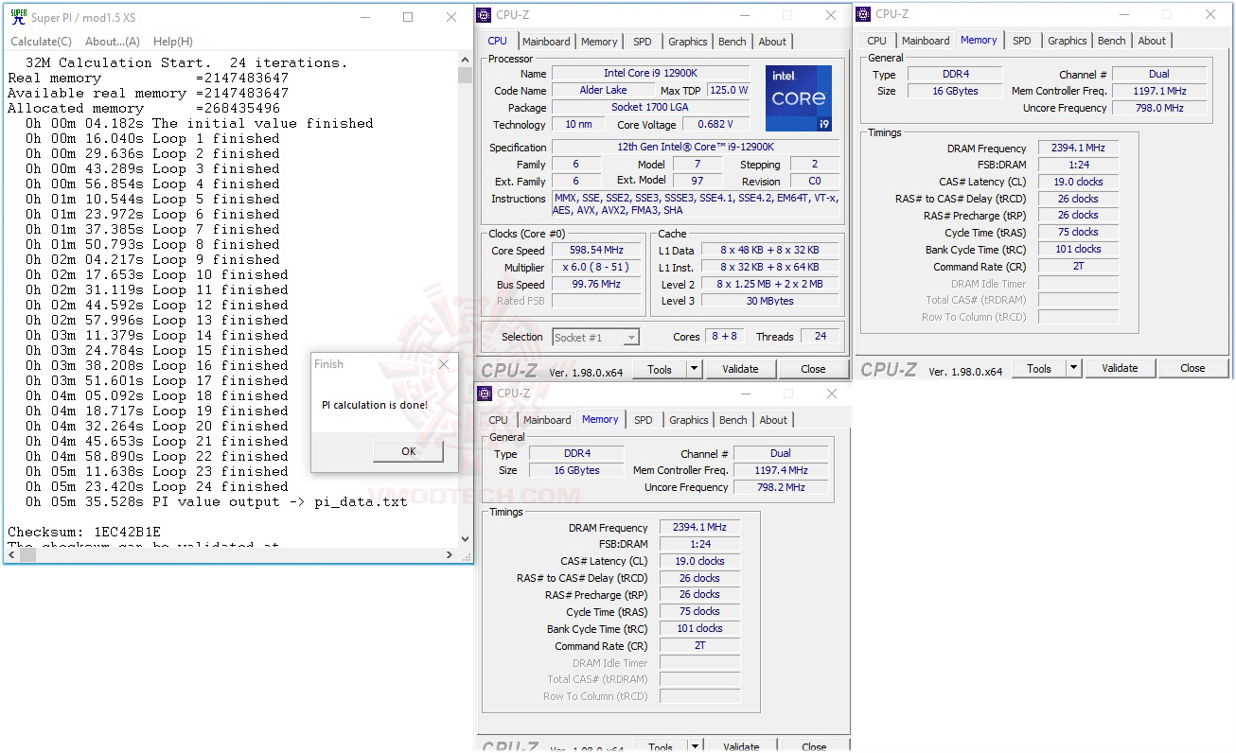Click OK in the Finish dialog
Viewport: 1236px width, 753px height.
408,451
